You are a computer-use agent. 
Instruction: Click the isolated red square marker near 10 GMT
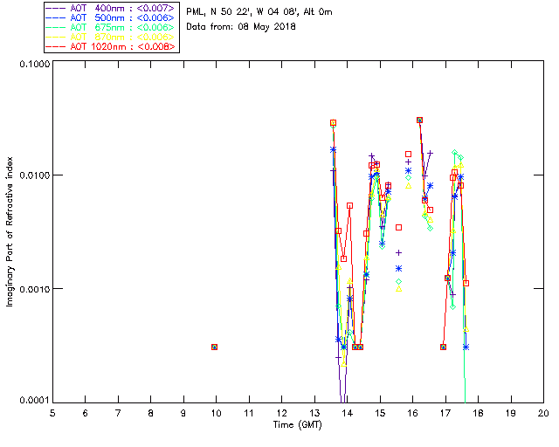point(215,347)
